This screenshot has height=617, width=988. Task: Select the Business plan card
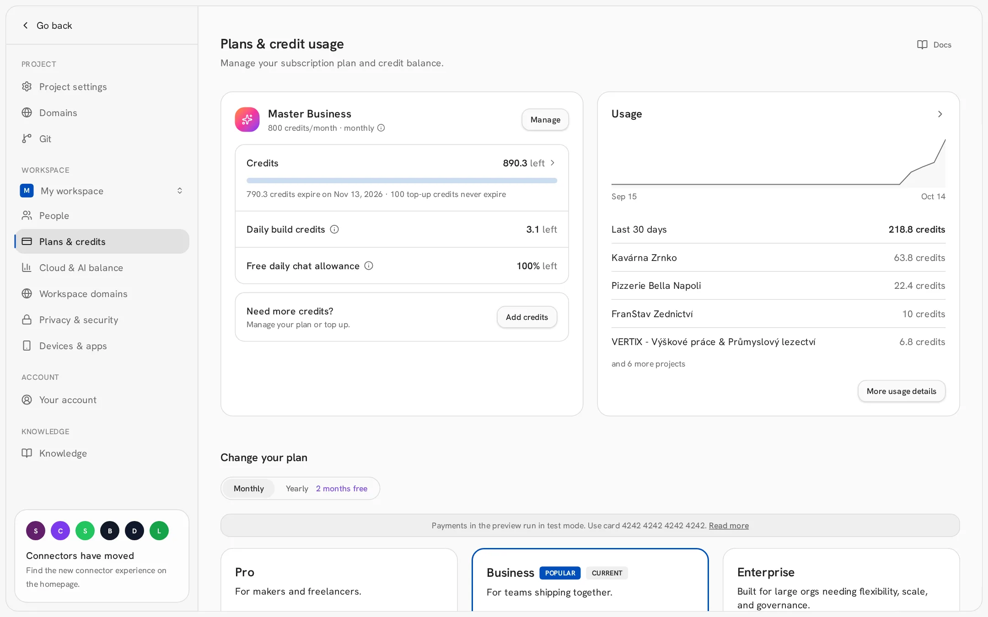point(590,580)
